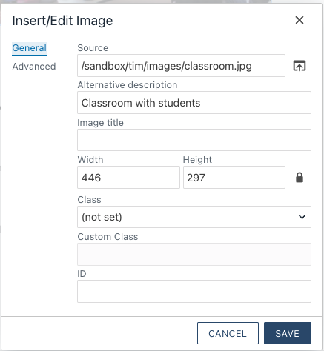Click the "Image title" label text
The height and width of the screenshot is (351, 324).
100,123
